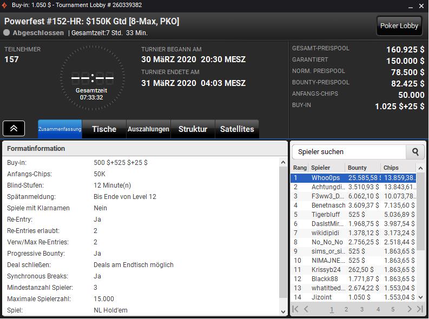429x319 pixels.
Task: Go to the next page of players
Action: coord(410,309)
